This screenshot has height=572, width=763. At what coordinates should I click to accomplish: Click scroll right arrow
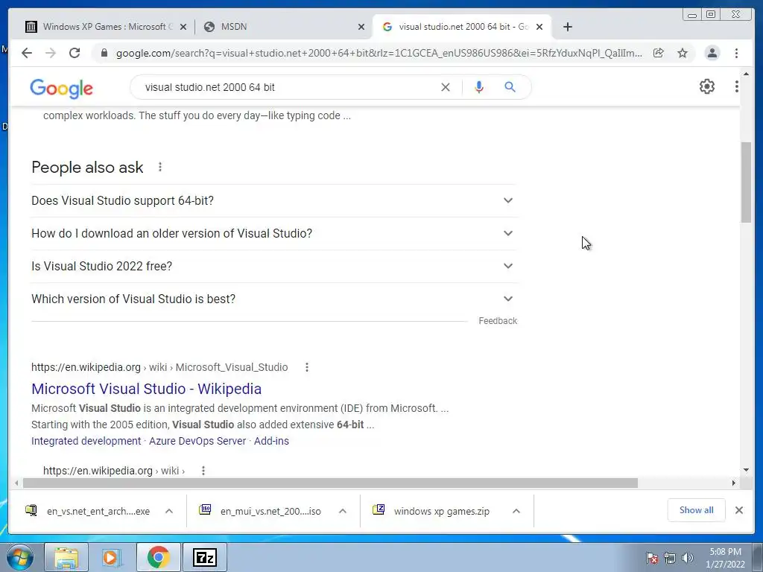[733, 483]
